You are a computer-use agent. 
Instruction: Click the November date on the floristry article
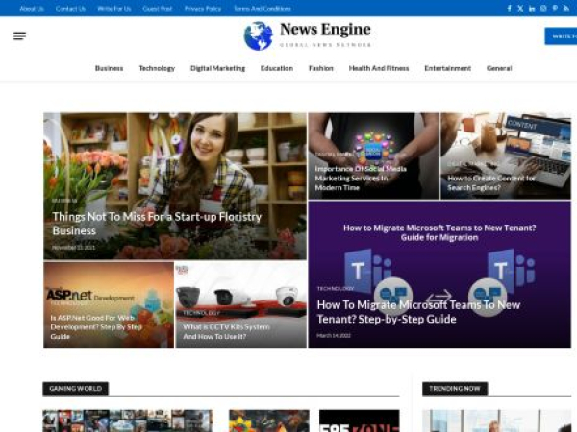click(x=74, y=248)
